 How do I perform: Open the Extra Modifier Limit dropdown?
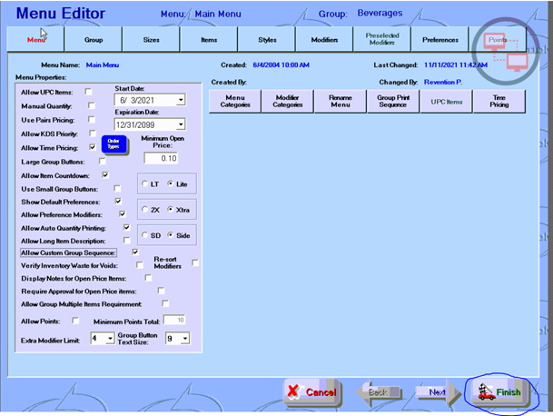pos(111,339)
